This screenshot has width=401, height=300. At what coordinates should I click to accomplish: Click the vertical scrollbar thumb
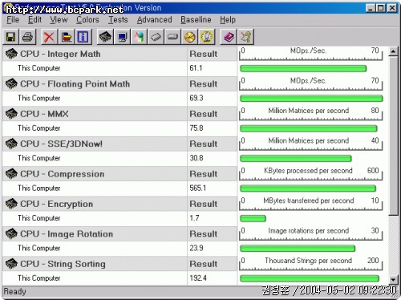coord(393,136)
